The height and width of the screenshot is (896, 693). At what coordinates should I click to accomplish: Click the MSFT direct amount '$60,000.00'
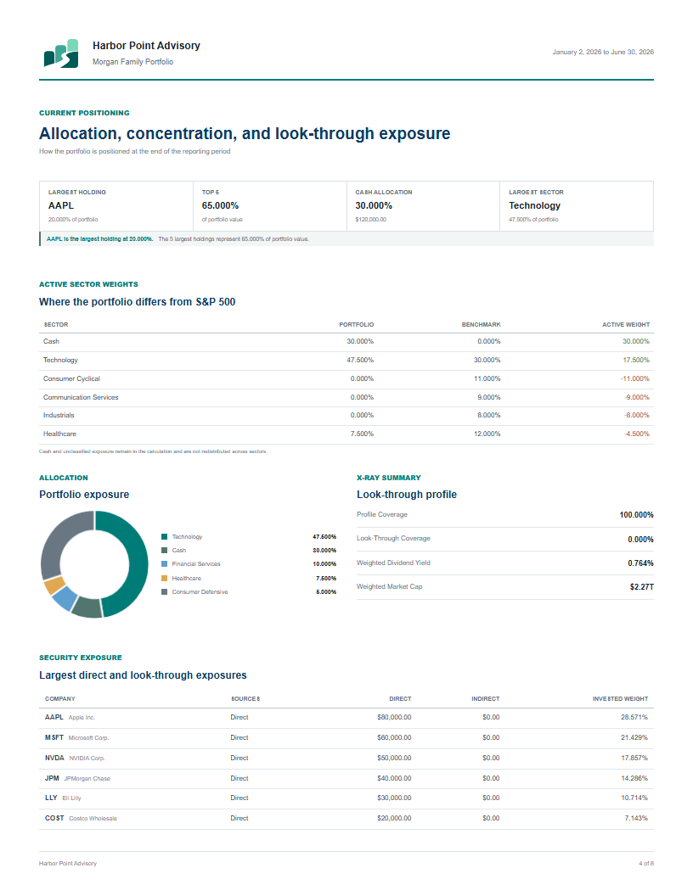(394, 737)
